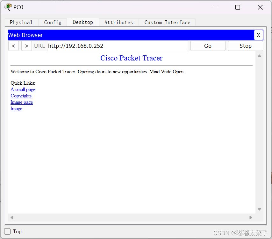Image resolution: width=272 pixels, height=239 pixels.
Task: Select the Desktop tab
Action: click(83, 22)
